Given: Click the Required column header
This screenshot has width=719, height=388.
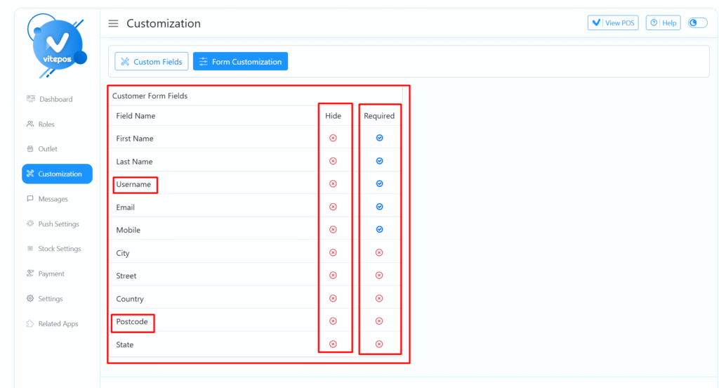Looking at the screenshot, I should (x=379, y=116).
